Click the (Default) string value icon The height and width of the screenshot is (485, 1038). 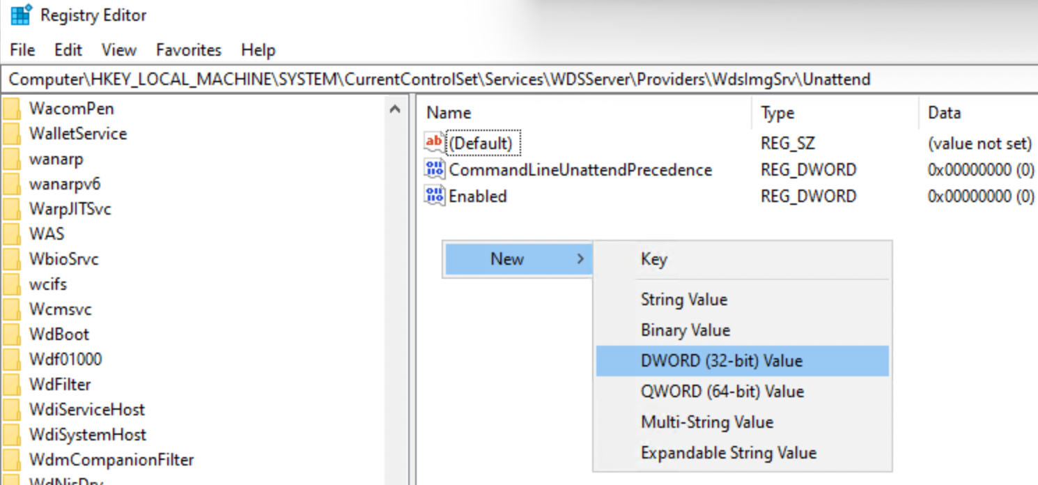click(434, 143)
